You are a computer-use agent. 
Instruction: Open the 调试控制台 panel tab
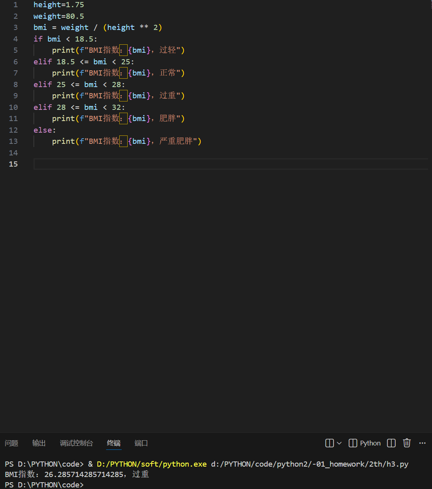click(x=76, y=443)
